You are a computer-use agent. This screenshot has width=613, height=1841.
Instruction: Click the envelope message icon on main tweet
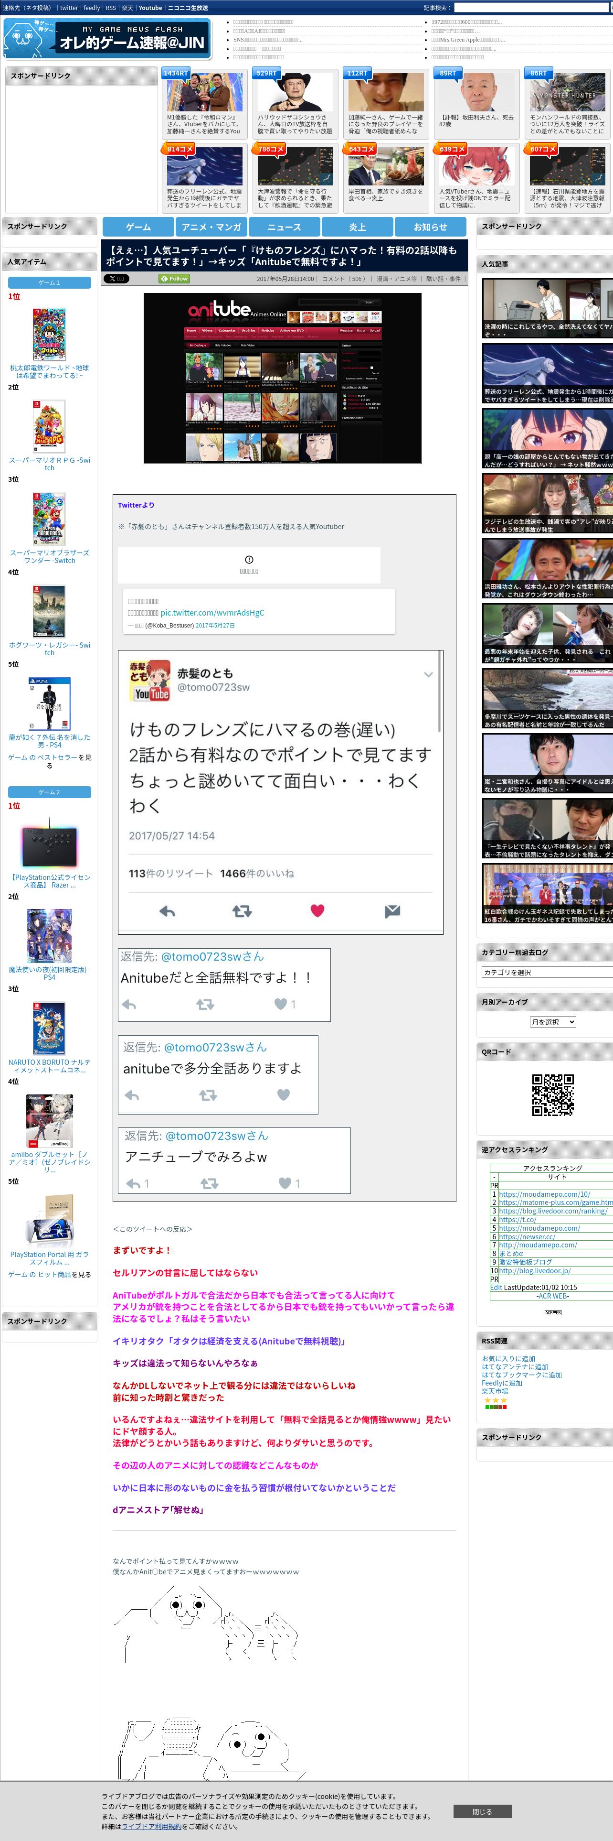tap(392, 911)
